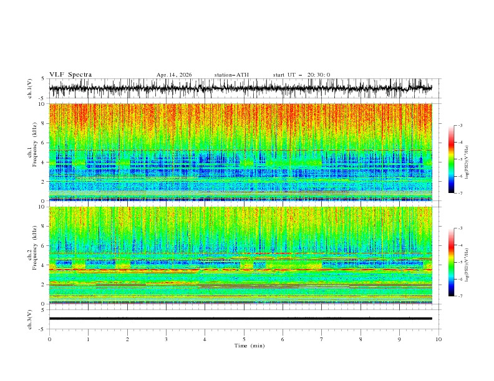The image size is (494, 381).
Task: Click the "ch.3(V)" waveform axis label
Action: pos(29,319)
